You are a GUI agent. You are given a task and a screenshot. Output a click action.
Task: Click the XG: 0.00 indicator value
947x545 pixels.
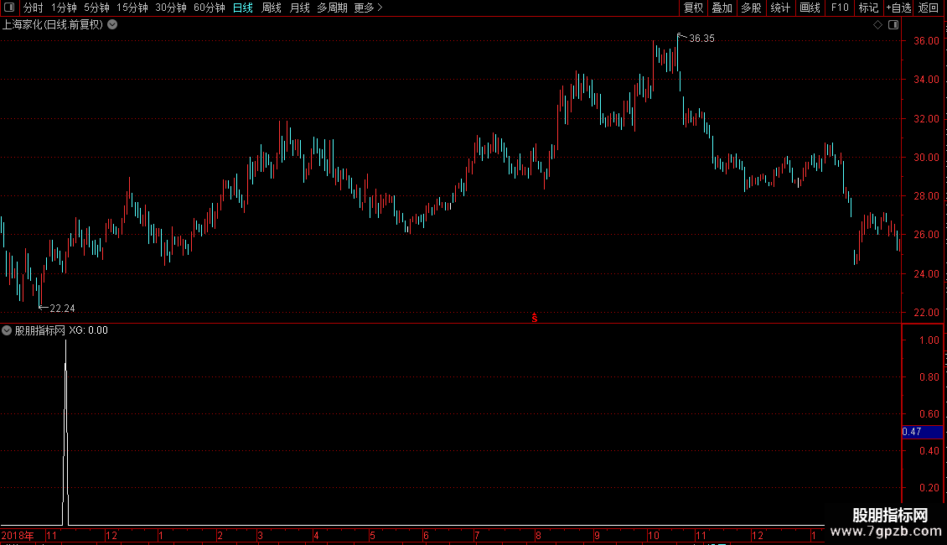click(x=88, y=330)
